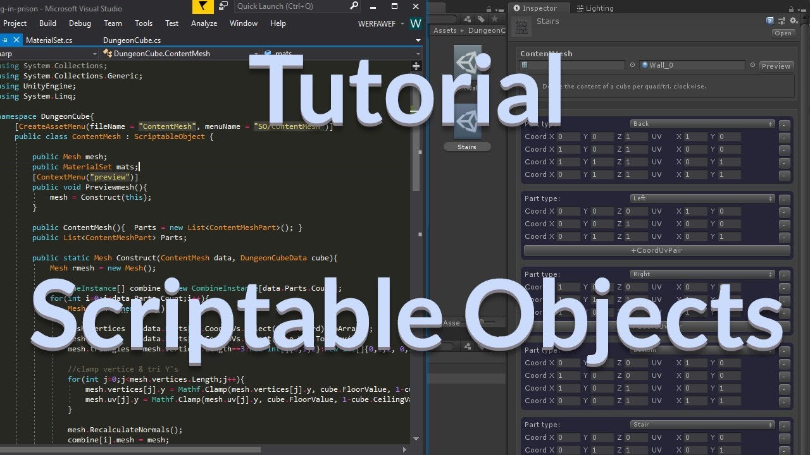
Task: Click the Preview button
Action: (x=776, y=66)
